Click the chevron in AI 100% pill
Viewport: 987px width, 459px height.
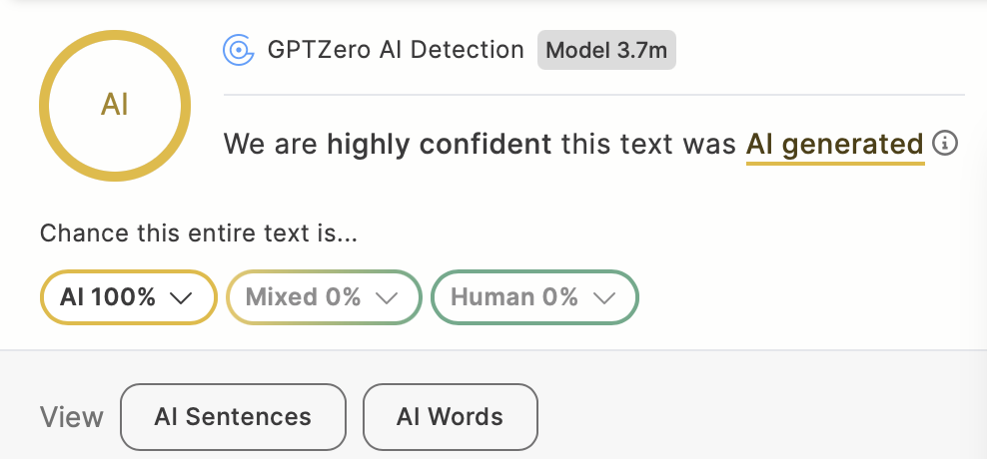[x=181, y=298]
